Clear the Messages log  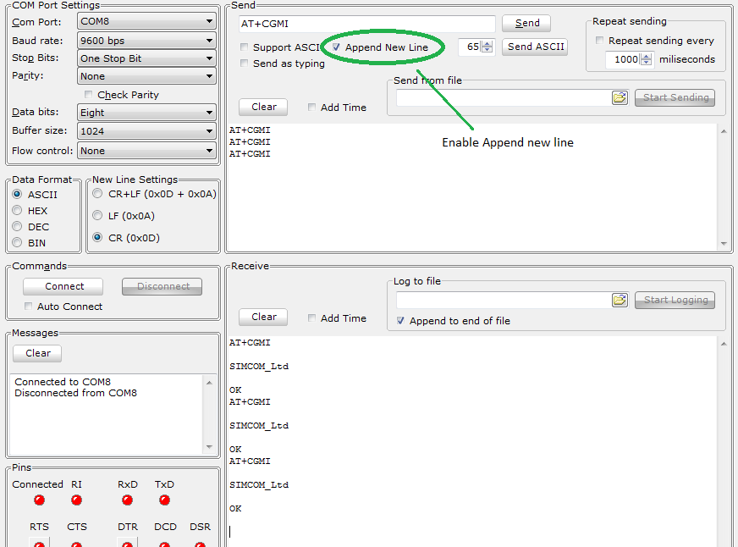(37, 353)
